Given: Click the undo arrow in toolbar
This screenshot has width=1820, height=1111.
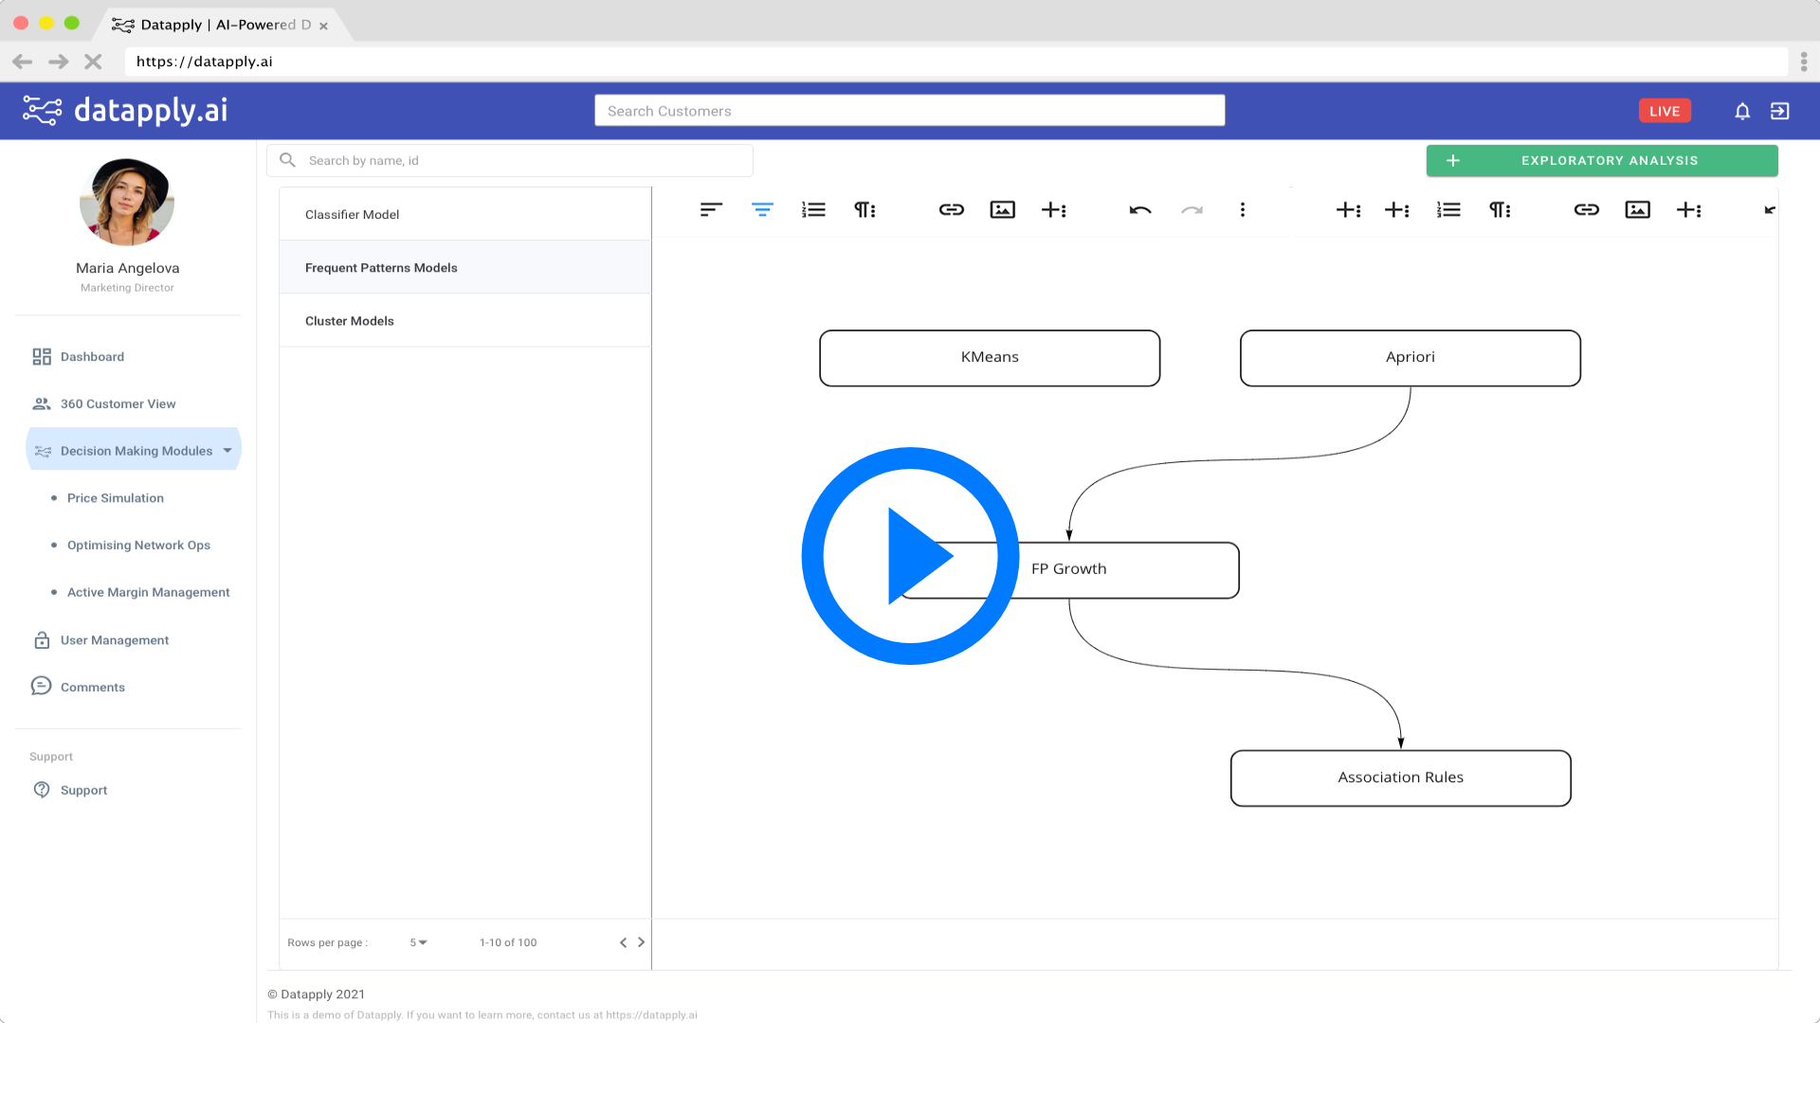Looking at the screenshot, I should (x=1140, y=210).
